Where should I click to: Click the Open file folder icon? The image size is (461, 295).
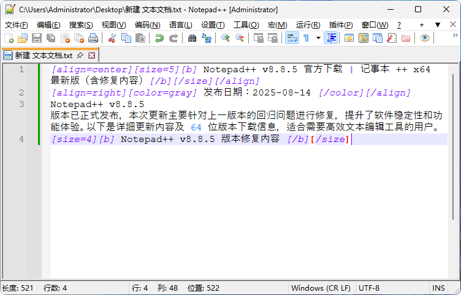coord(23,38)
